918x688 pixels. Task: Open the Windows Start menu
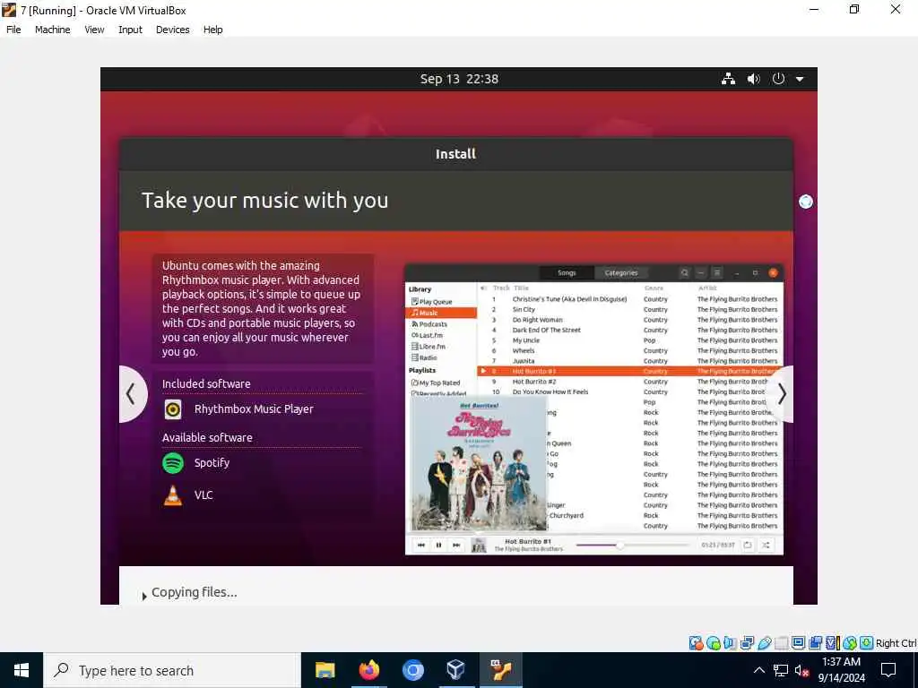pos(22,670)
